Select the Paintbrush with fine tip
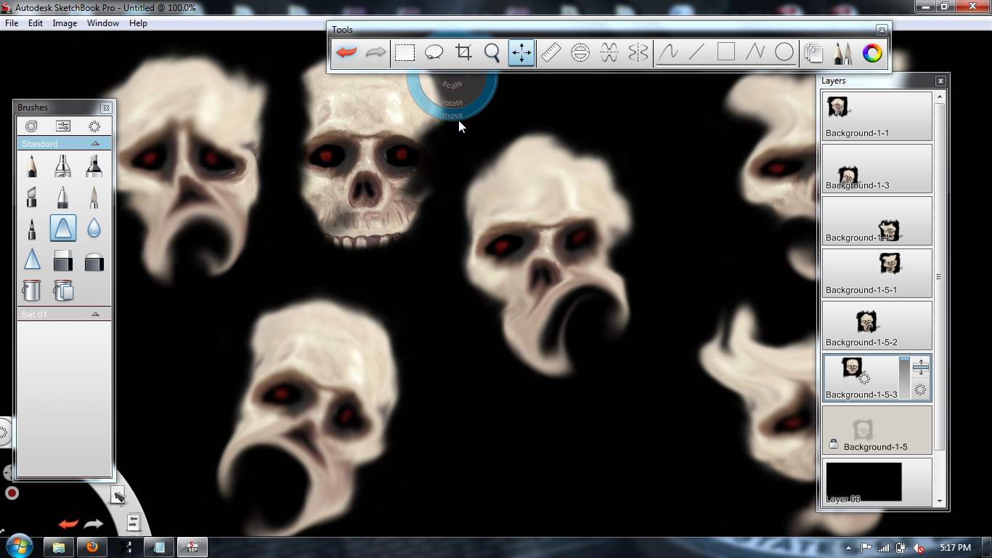992x558 pixels. click(94, 197)
